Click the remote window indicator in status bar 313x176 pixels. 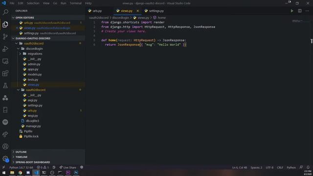pyautogui.click(x=3, y=167)
